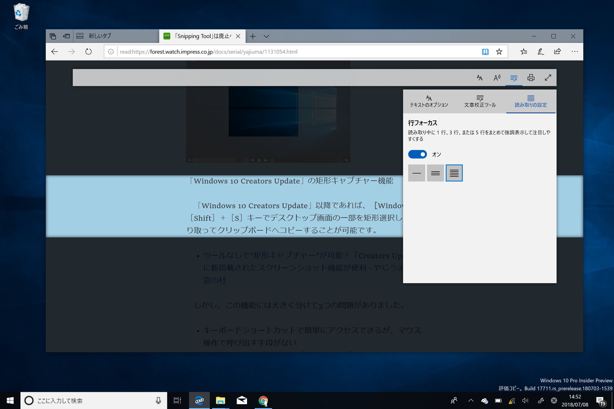Select three-line focus highlighting
614x409 pixels.
pos(435,173)
